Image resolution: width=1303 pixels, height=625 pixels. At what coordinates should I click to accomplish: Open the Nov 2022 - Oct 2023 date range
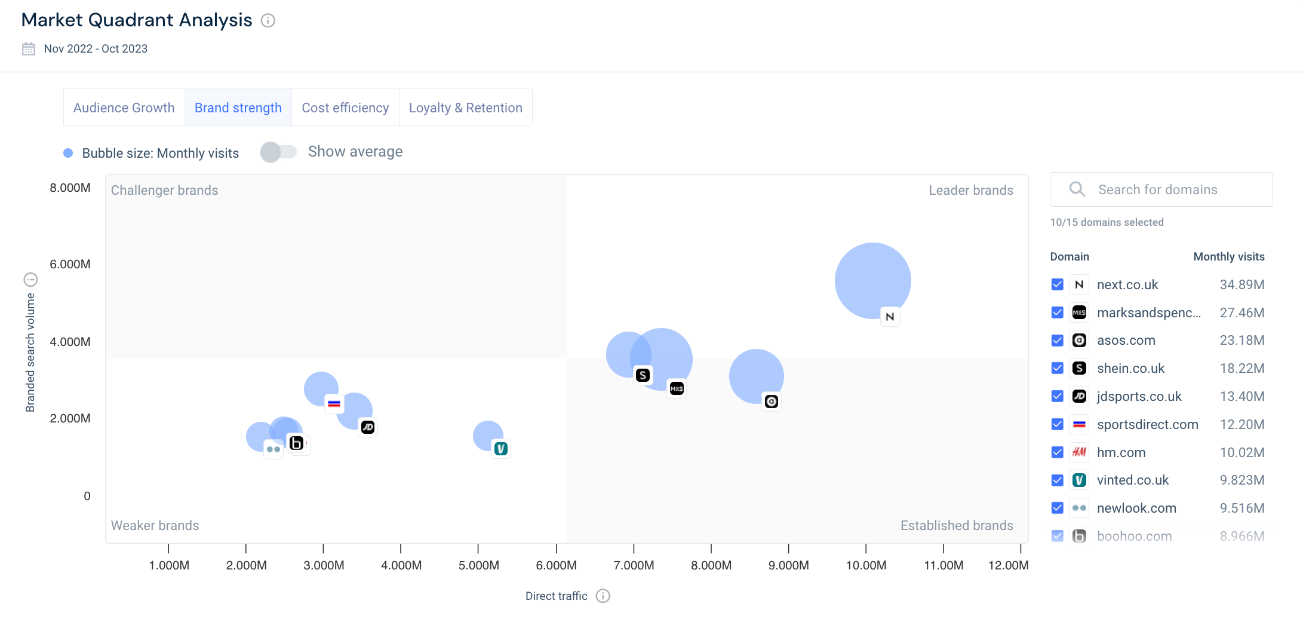[96, 49]
